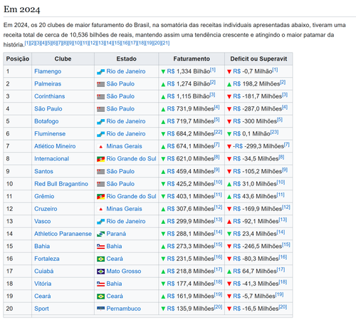Click Rio de Janeiro flag icon in Botafogo row
This screenshot has width=356, height=323.
pos(100,122)
